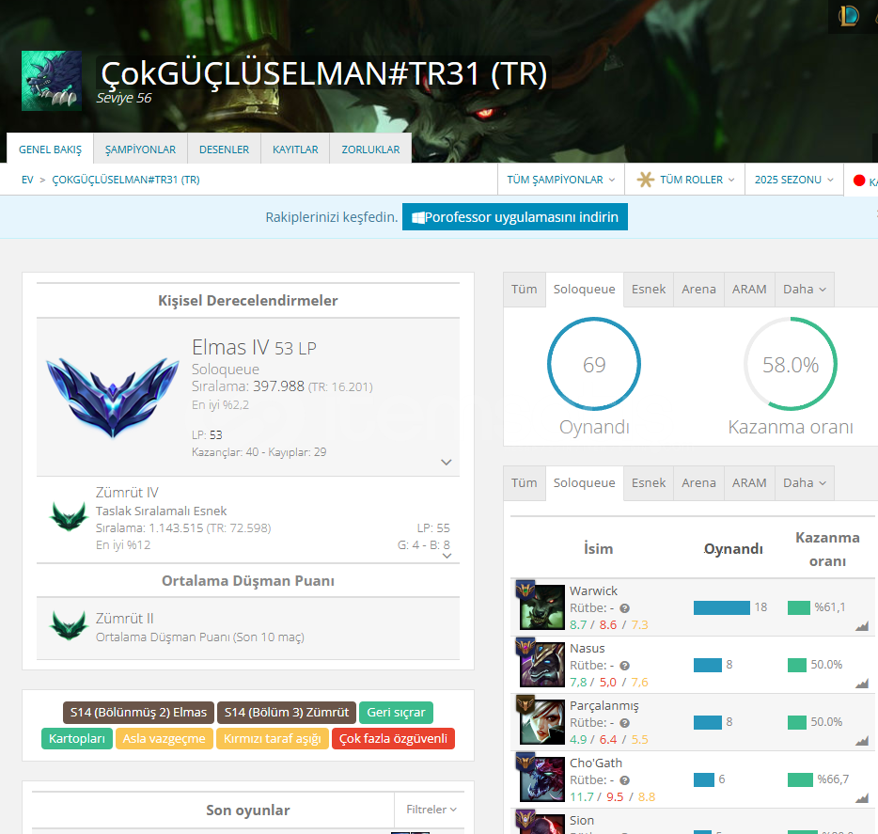This screenshot has width=878, height=834.
Task: Sort by the İsim column header
Action: click(x=598, y=549)
